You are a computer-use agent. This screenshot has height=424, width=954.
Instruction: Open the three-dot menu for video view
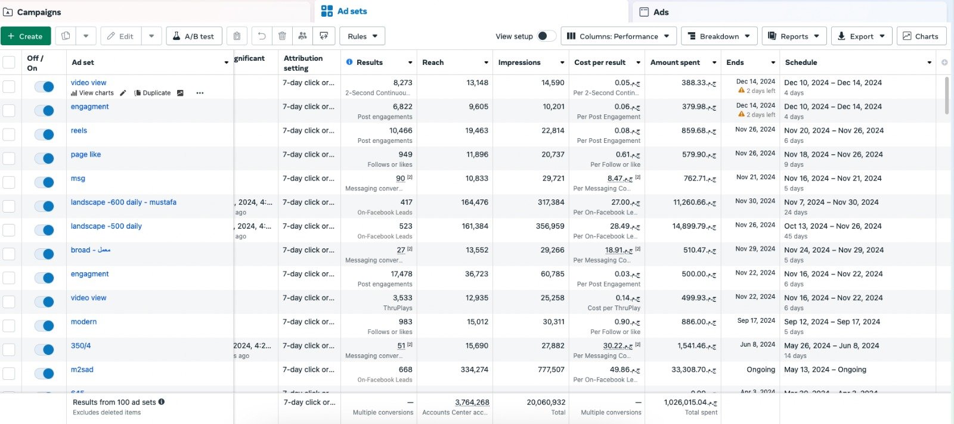(200, 93)
